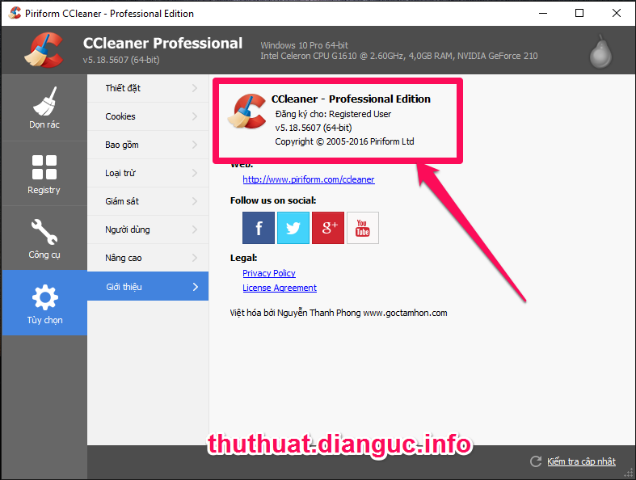This screenshot has width=636, height=480.
Task: Open the Dọn rác cleaner section
Action: coord(44,107)
